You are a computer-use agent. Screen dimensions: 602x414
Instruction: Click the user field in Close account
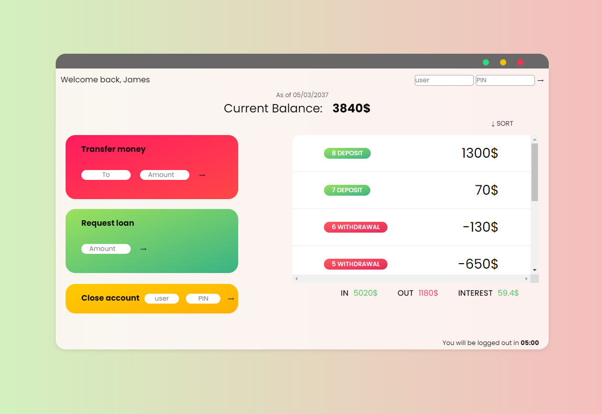pyautogui.click(x=162, y=298)
